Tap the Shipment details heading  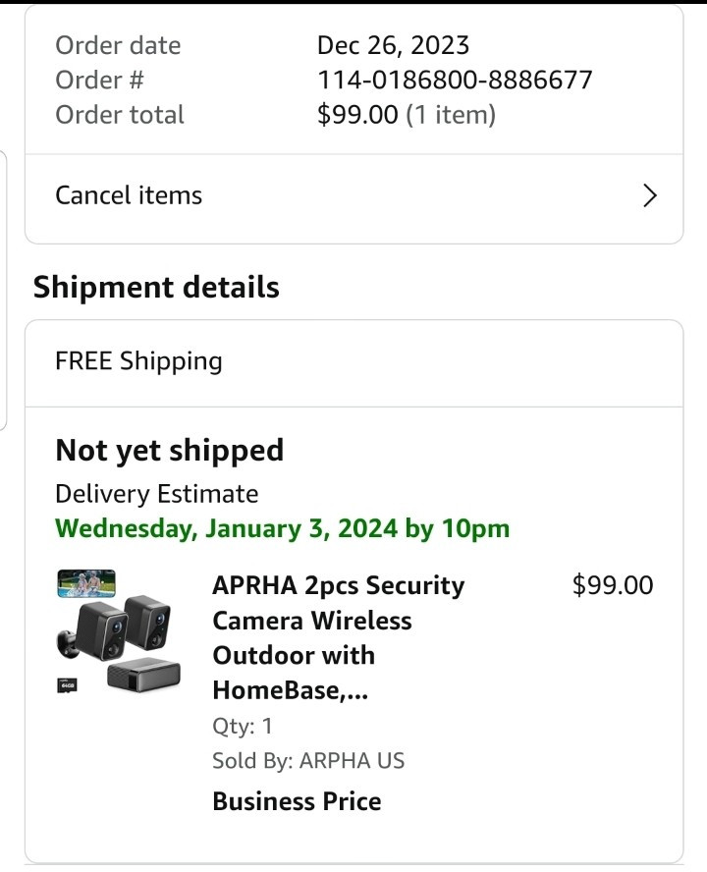click(x=156, y=288)
